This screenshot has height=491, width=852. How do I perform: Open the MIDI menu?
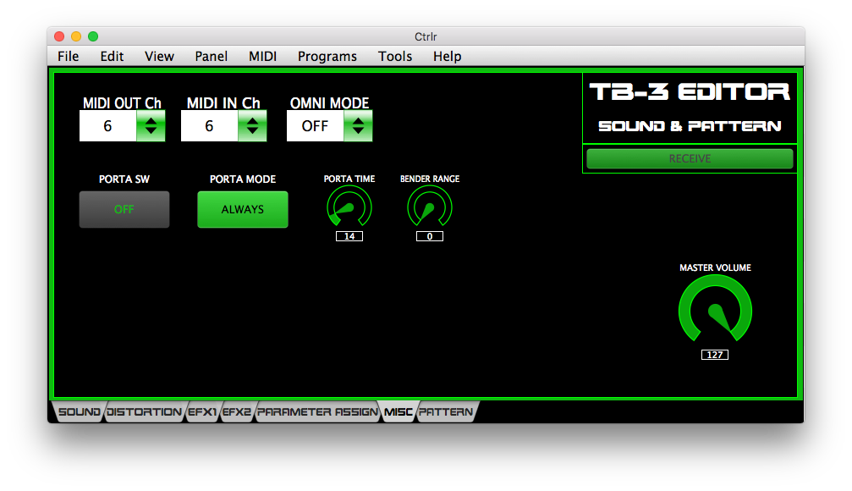point(262,56)
